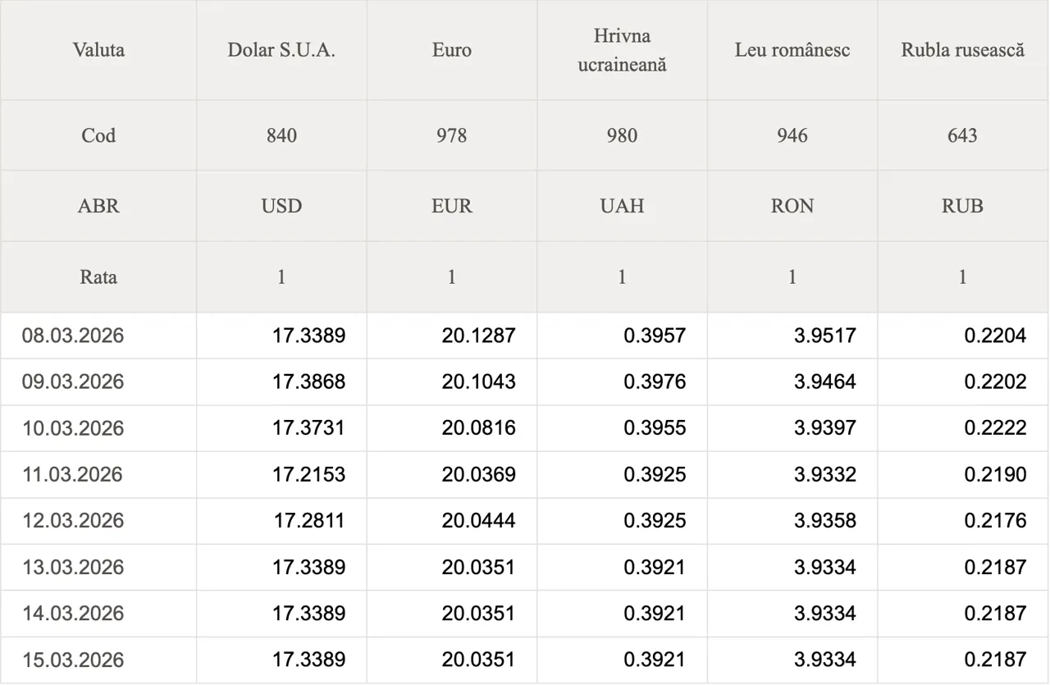Image resolution: width=1050 pixels, height=685 pixels.
Task: Click the Rubla rusească header cell
Action: pos(963,50)
